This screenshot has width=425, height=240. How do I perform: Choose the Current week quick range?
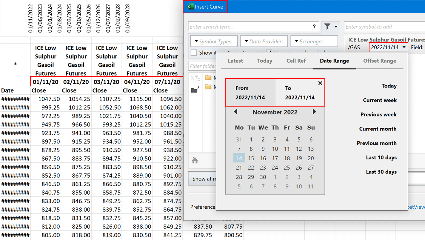pyautogui.click(x=380, y=100)
